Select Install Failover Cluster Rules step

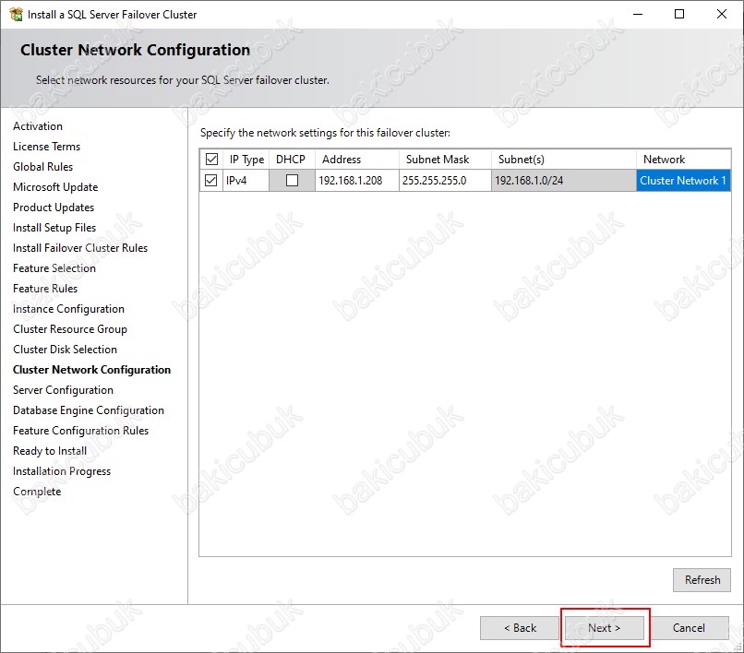80,248
